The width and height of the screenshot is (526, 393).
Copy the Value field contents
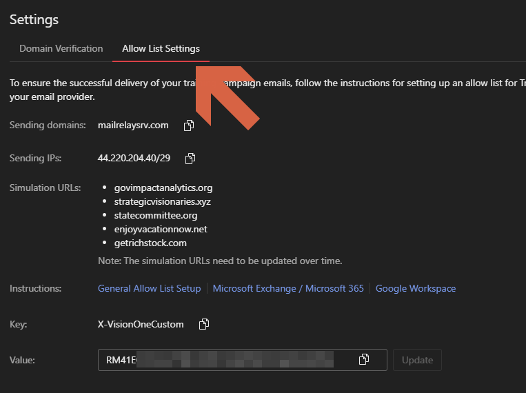tap(364, 359)
